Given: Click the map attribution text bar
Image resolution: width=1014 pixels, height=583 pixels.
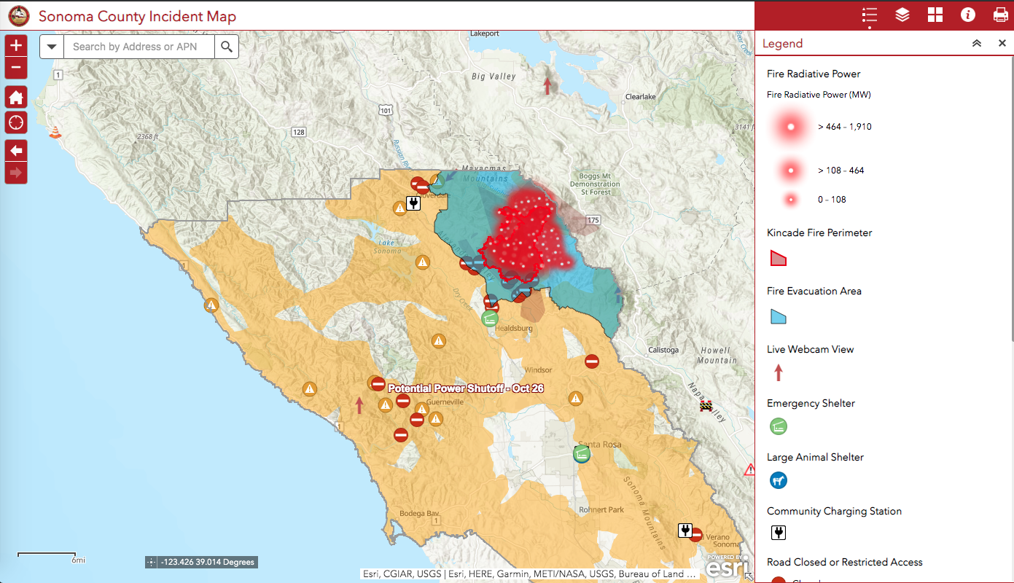Looking at the screenshot, I should 530,574.
